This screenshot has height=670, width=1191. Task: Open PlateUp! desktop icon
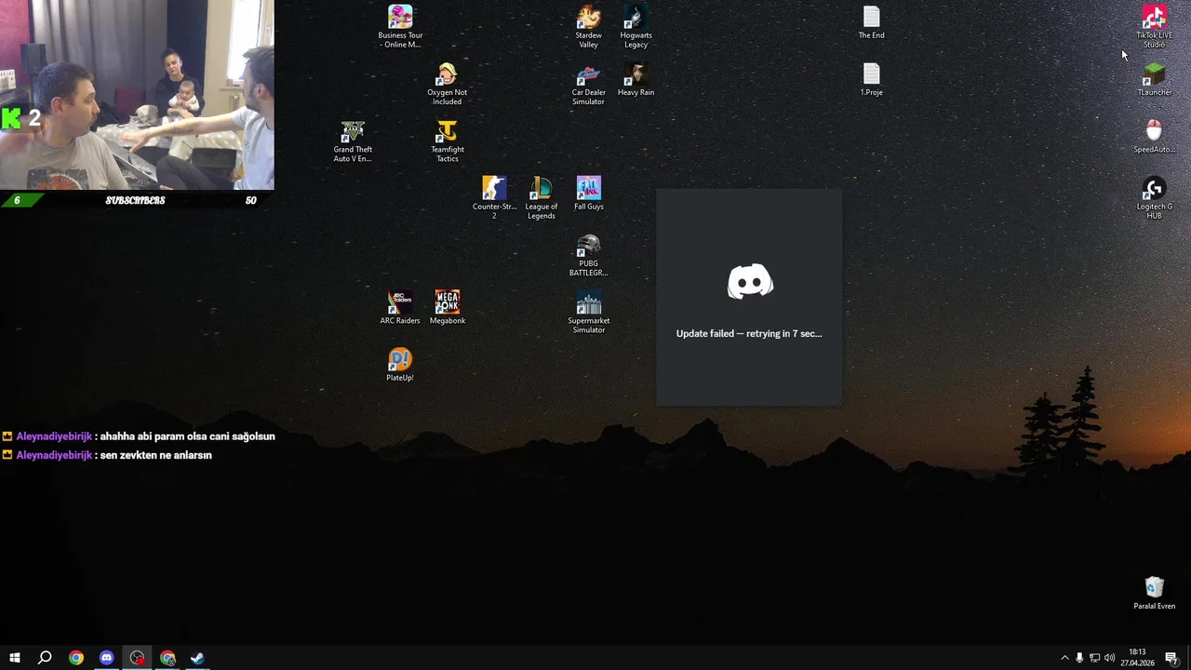tap(400, 365)
